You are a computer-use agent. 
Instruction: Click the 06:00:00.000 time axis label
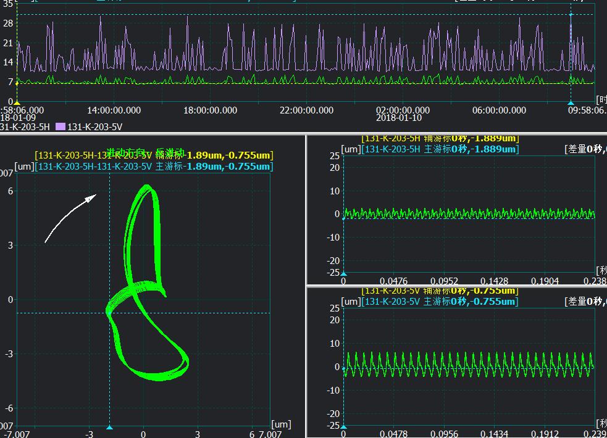[x=499, y=110]
